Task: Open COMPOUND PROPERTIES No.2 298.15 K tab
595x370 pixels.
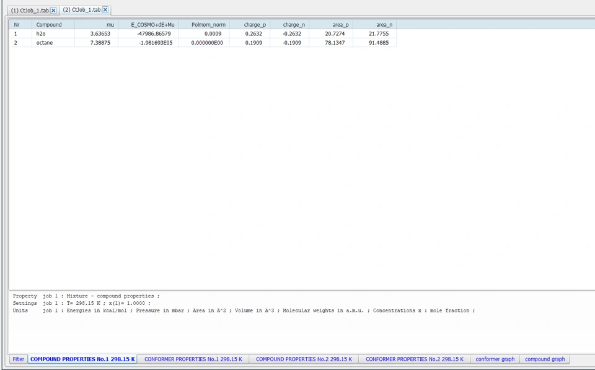Action: [304, 359]
